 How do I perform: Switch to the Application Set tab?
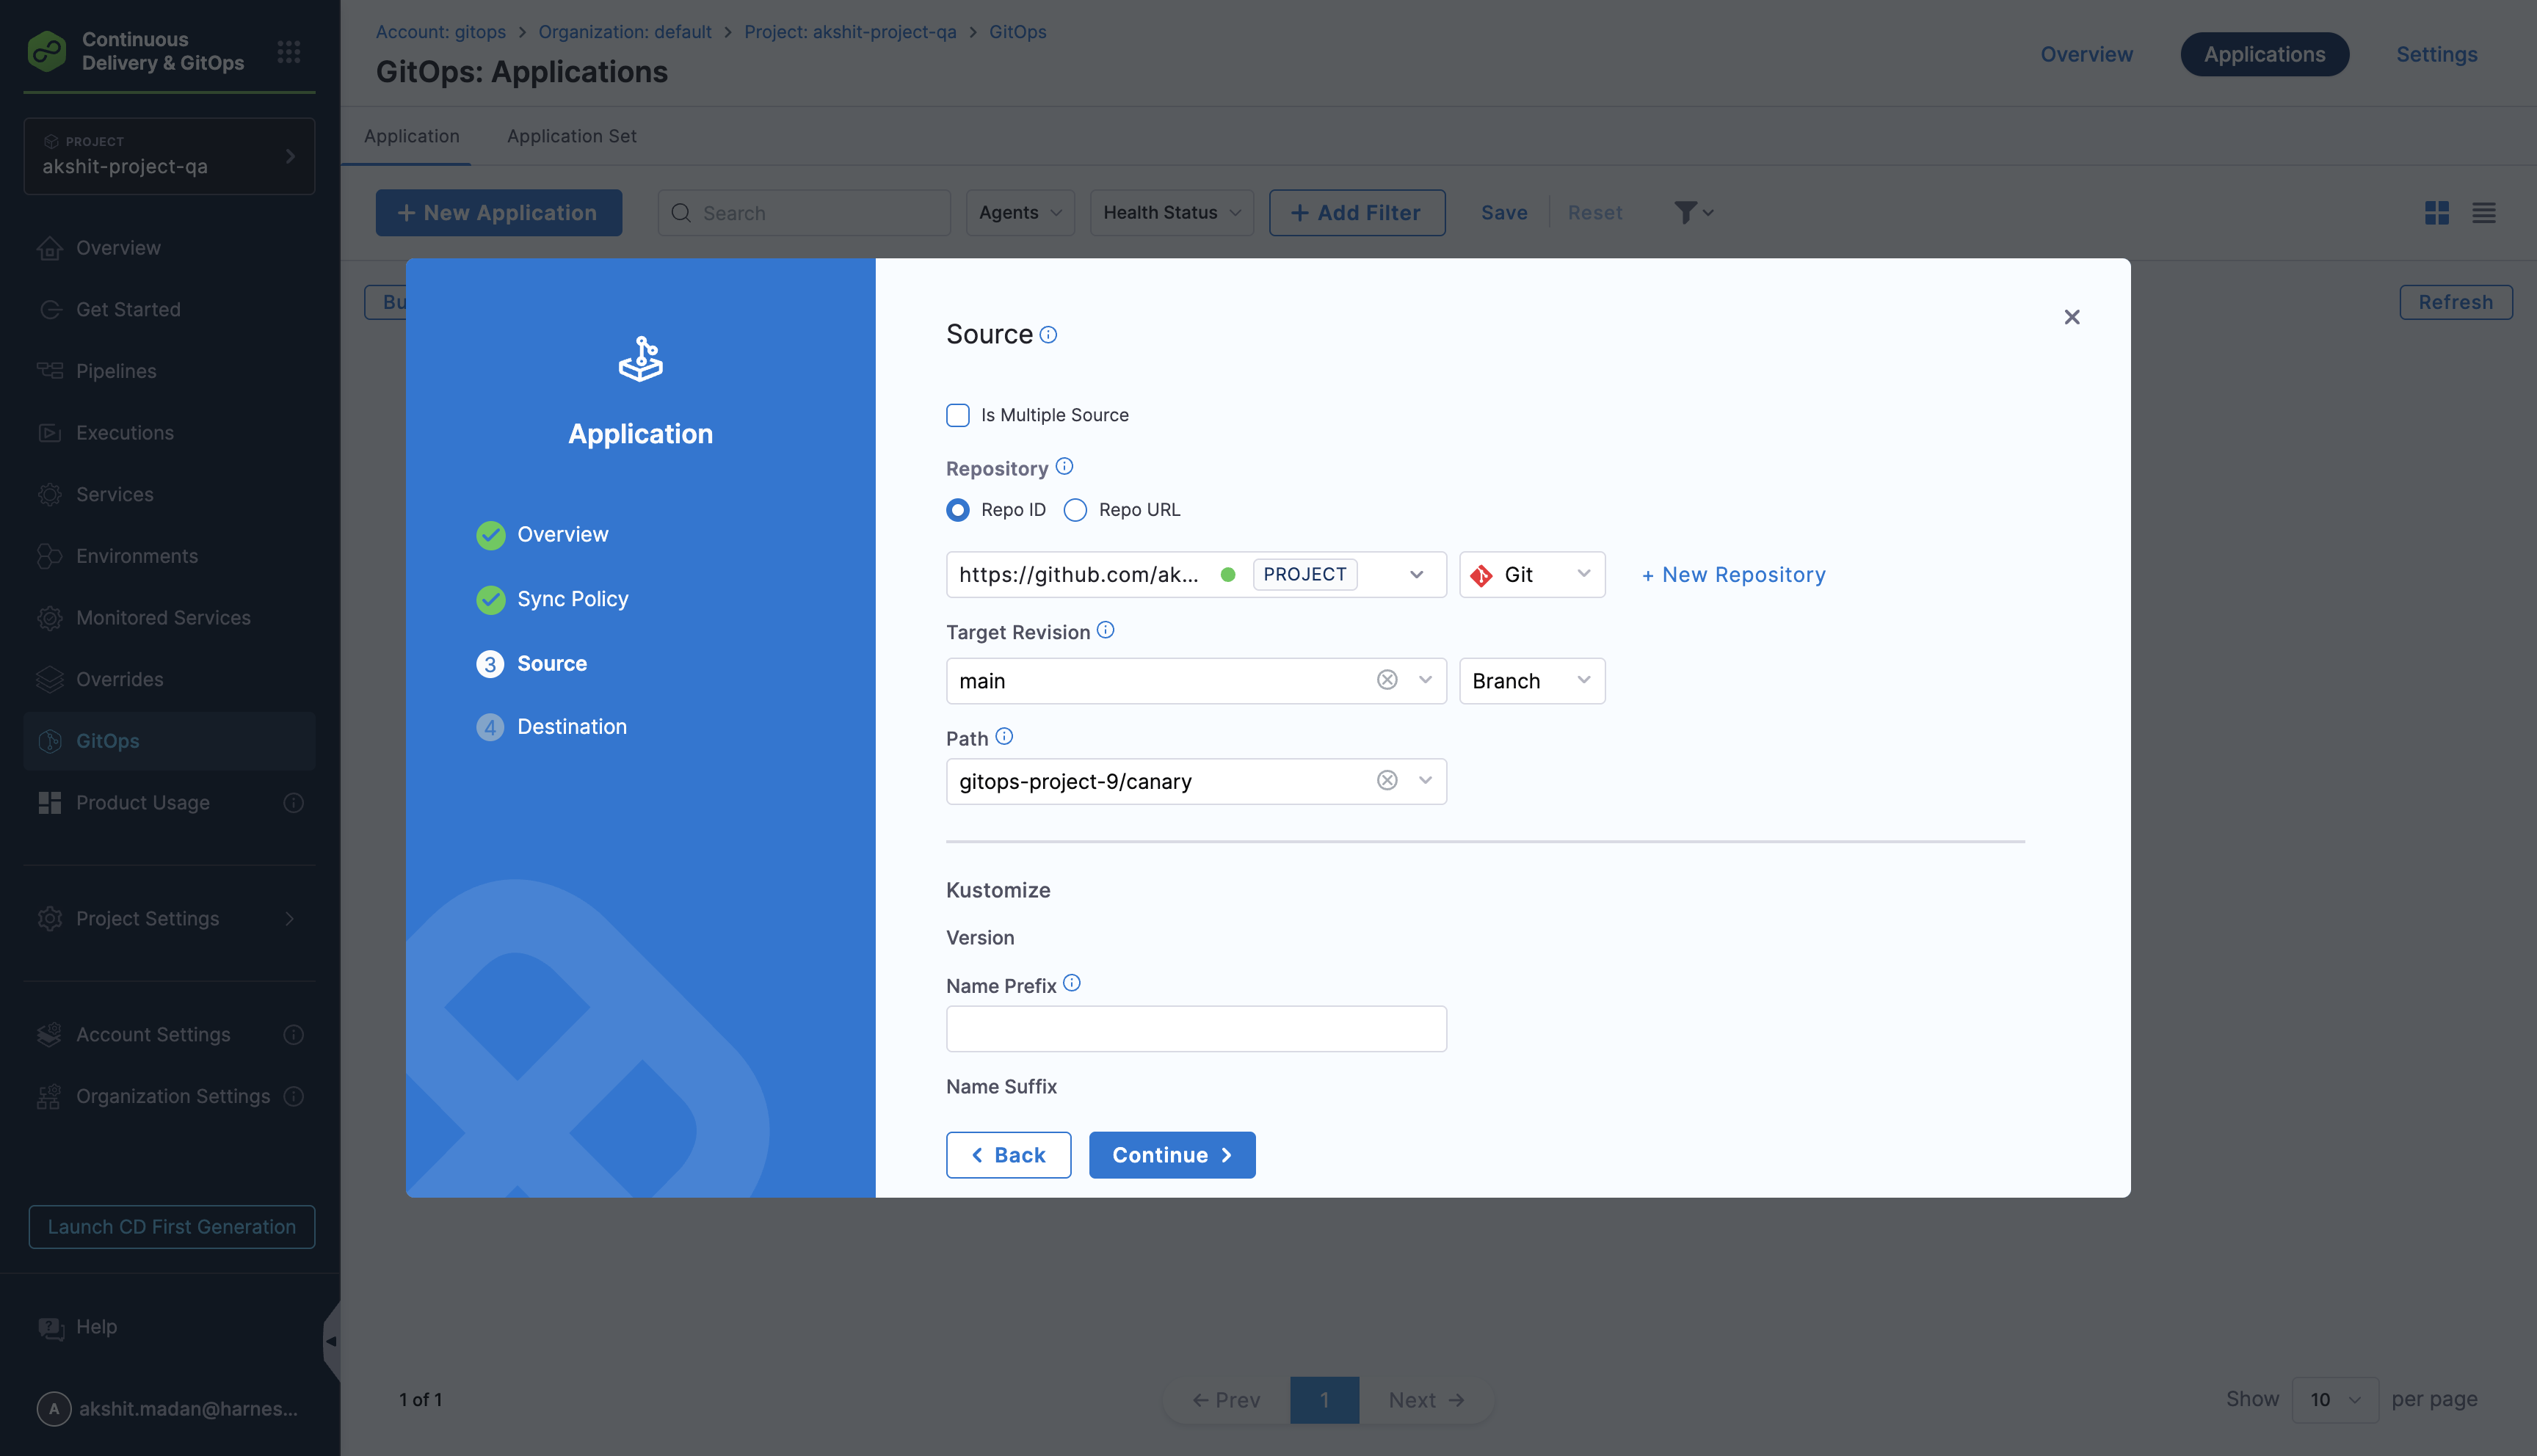tap(571, 136)
